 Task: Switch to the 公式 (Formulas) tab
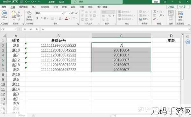(56, 7)
